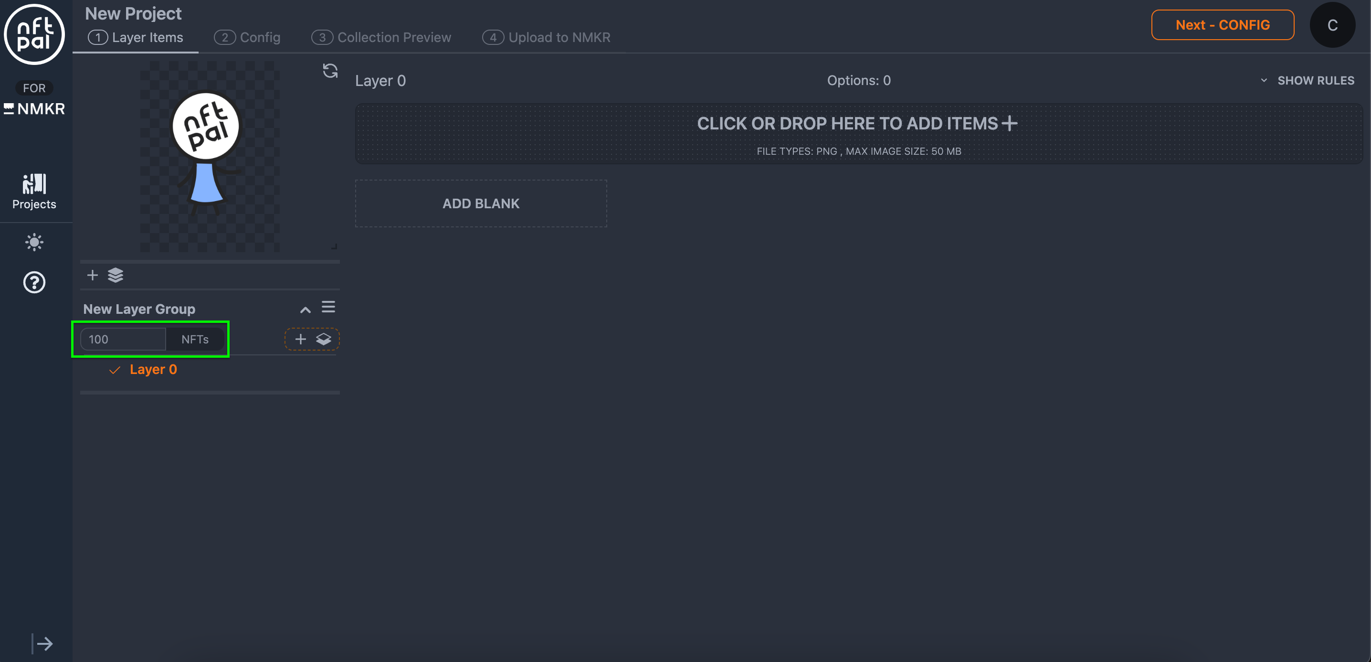This screenshot has height=662, width=1371.
Task: Click the nft pal logo icon
Action: 34,34
